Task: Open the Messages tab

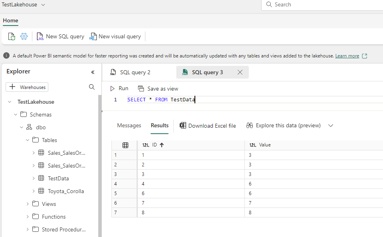Action: point(129,125)
